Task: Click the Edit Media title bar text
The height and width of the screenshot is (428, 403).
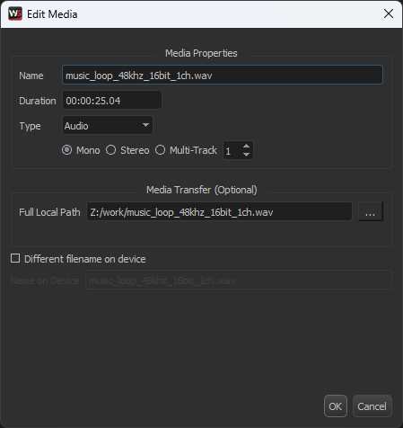Action: (52, 14)
